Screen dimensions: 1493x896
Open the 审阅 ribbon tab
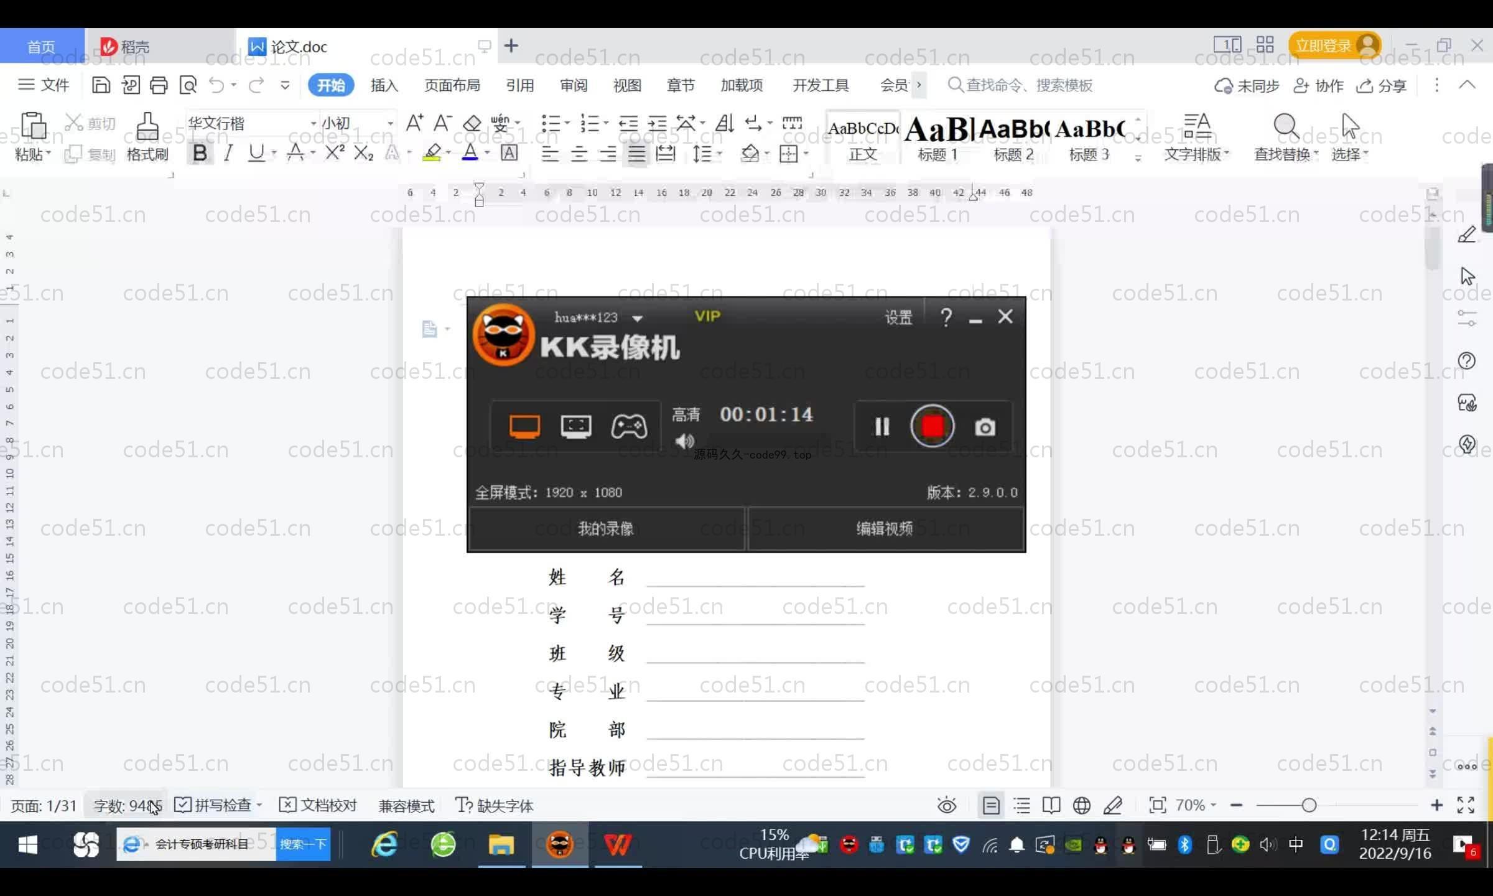[x=574, y=85]
